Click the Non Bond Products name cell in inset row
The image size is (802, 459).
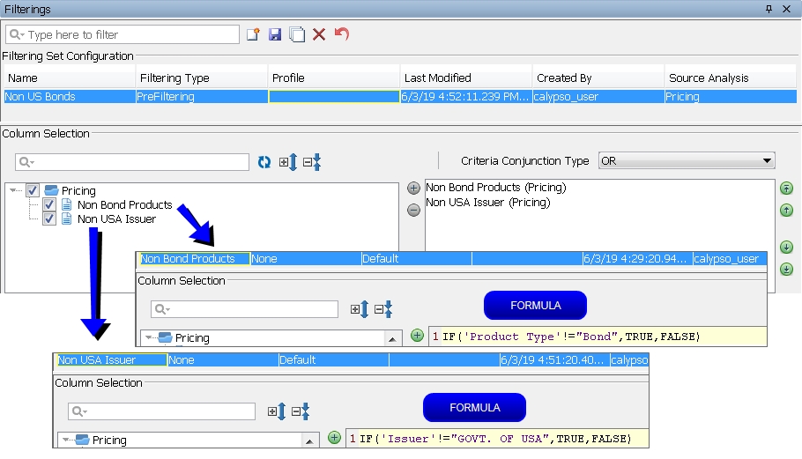[x=195, y=259]
